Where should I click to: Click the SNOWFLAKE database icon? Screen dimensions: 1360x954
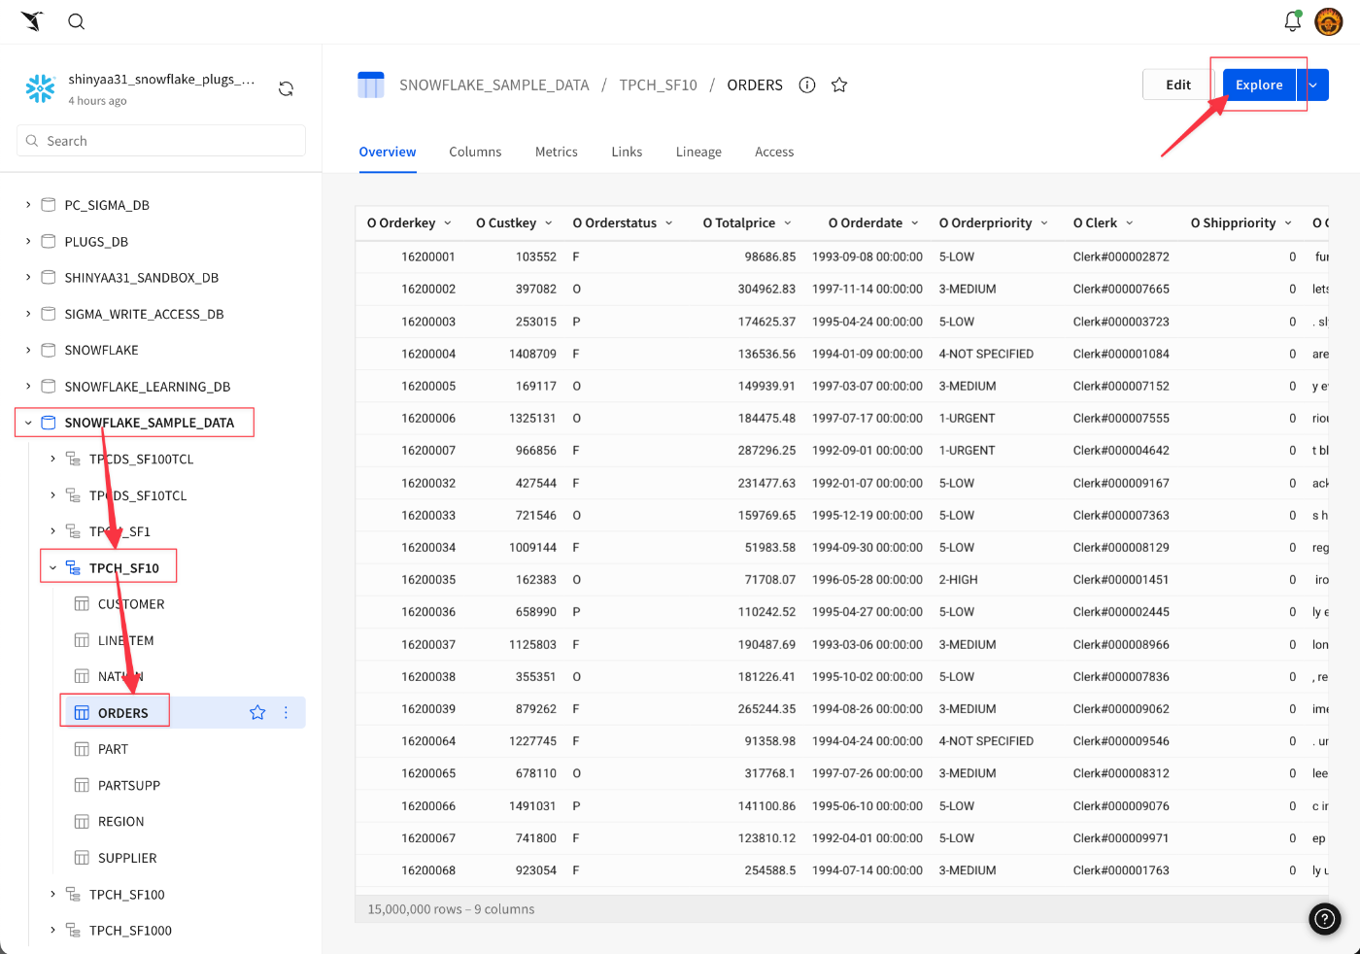49,350
